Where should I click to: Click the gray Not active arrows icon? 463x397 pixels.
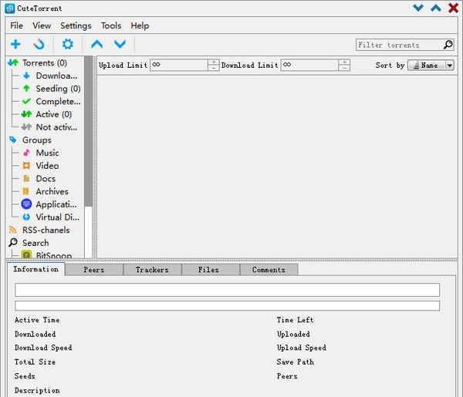[x=26, y=127]
